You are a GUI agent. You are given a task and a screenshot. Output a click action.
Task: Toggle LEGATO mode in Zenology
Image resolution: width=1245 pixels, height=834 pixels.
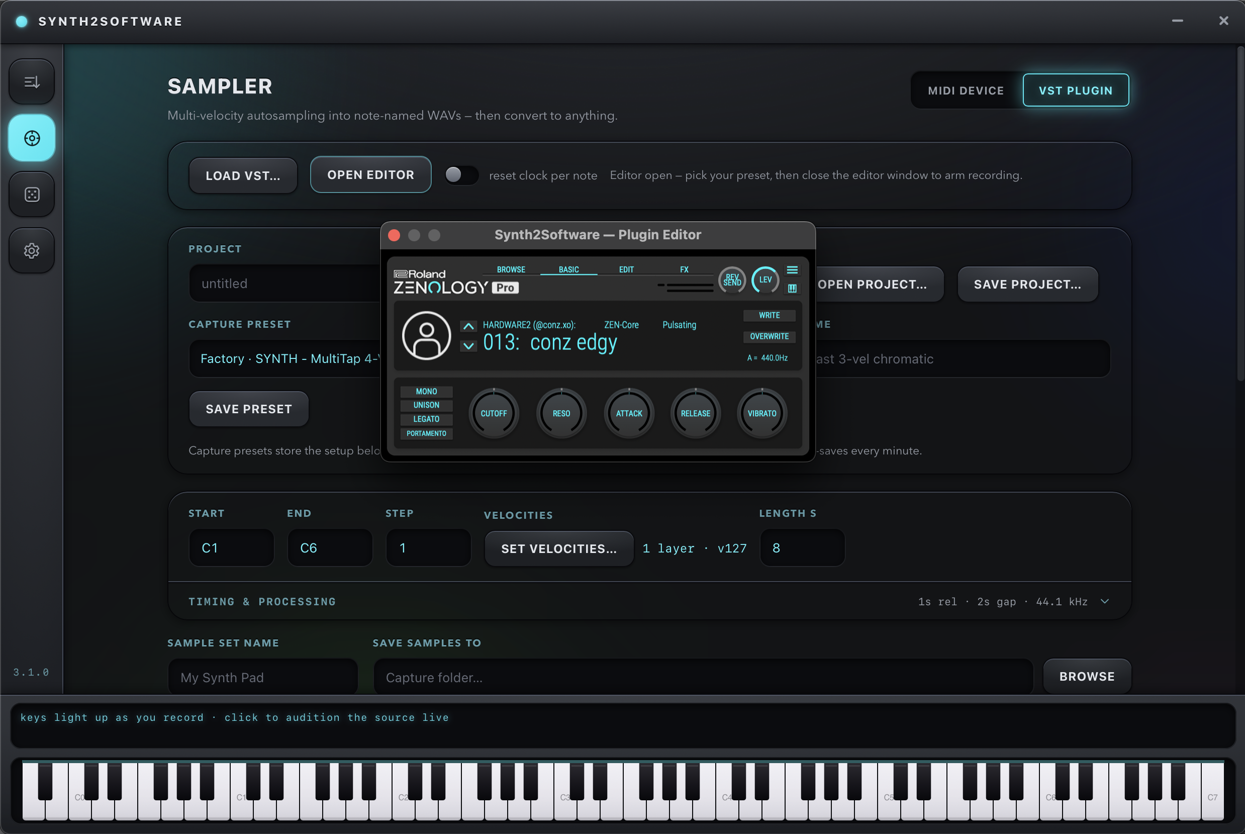tap(427, 419)
